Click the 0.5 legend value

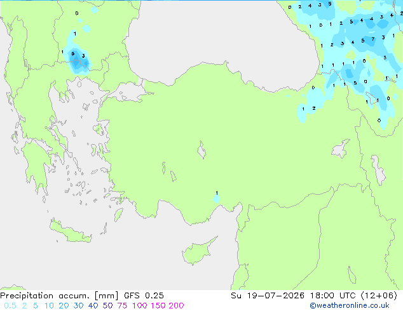[x=10, y=306]
